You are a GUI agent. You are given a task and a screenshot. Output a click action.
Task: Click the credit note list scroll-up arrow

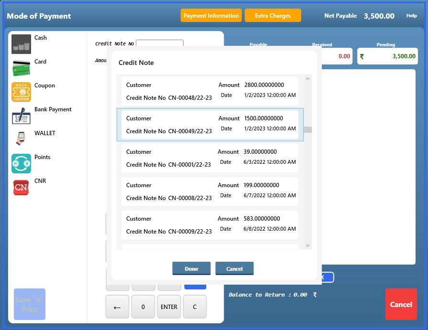tap(307, 79)
